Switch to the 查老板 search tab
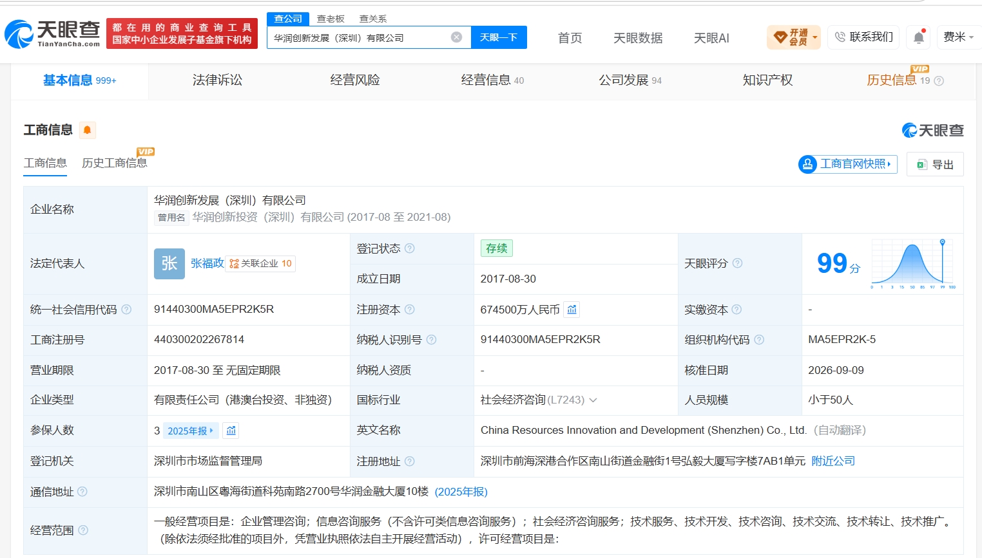 pos(331,19)
